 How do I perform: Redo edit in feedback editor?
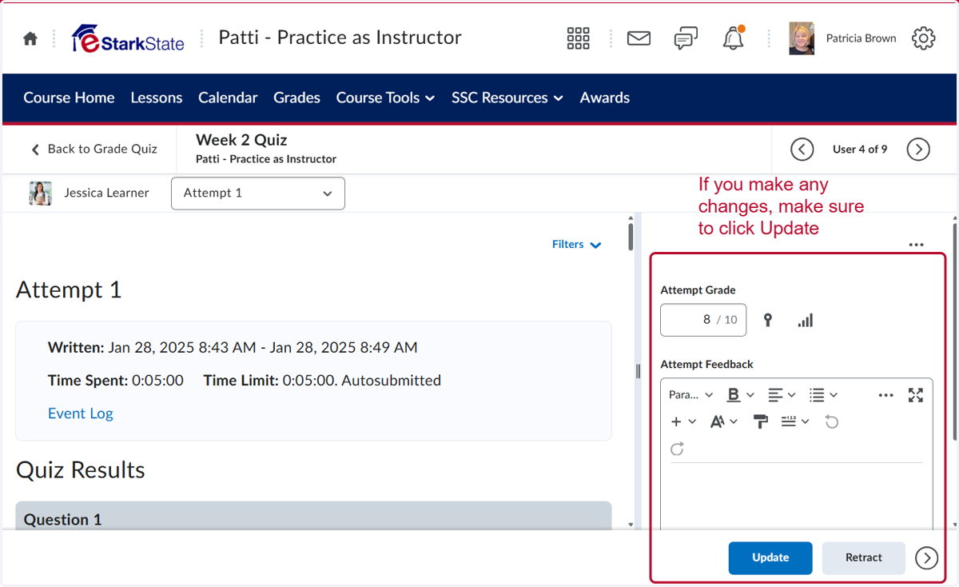click(x=677, y=449)
